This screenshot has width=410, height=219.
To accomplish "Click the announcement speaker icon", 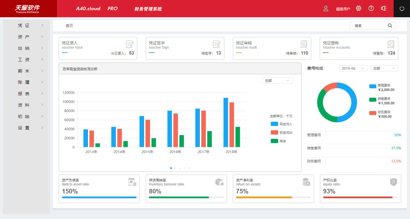I will pos(384,8).
